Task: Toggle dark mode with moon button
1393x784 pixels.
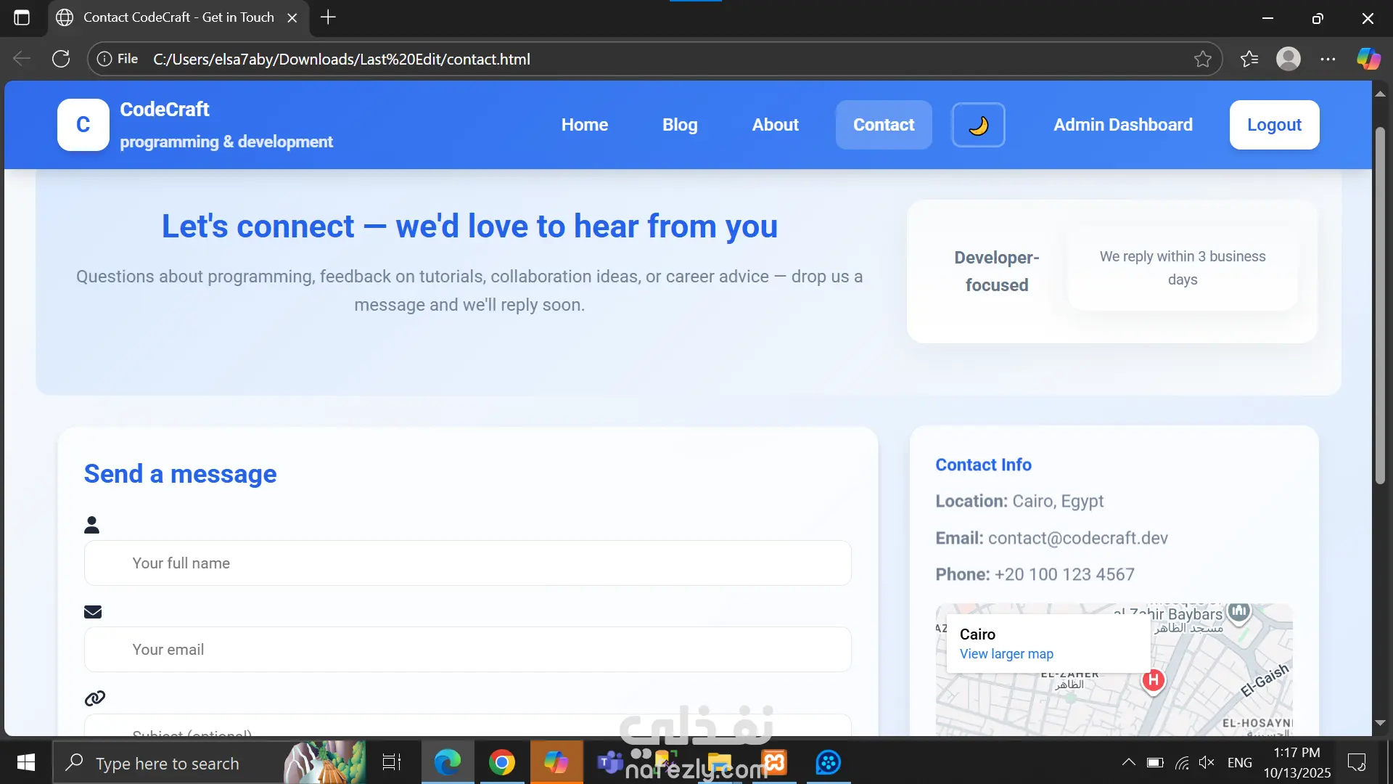Action: click(978, 125)
